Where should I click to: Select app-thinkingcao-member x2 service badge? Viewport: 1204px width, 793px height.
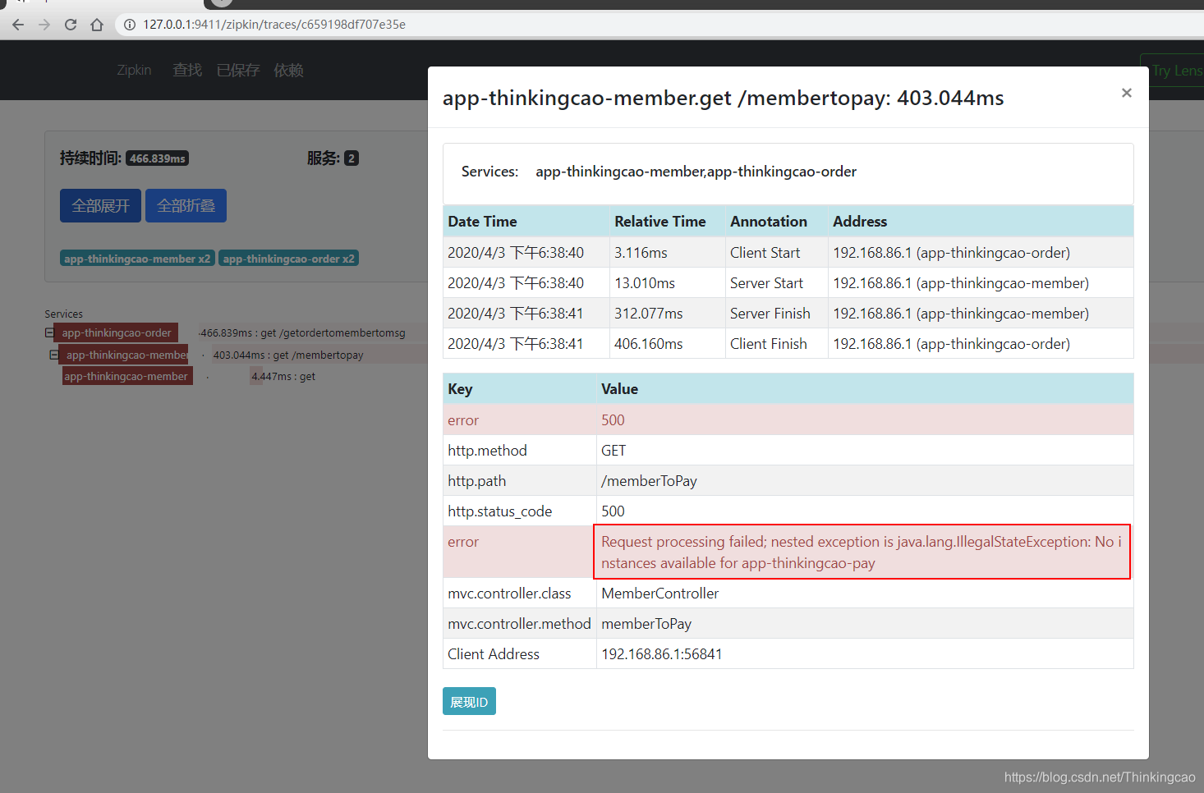pos(137,259)
